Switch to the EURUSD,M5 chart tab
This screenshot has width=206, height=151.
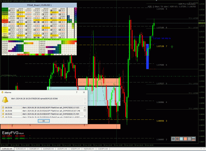pos(7,149)
